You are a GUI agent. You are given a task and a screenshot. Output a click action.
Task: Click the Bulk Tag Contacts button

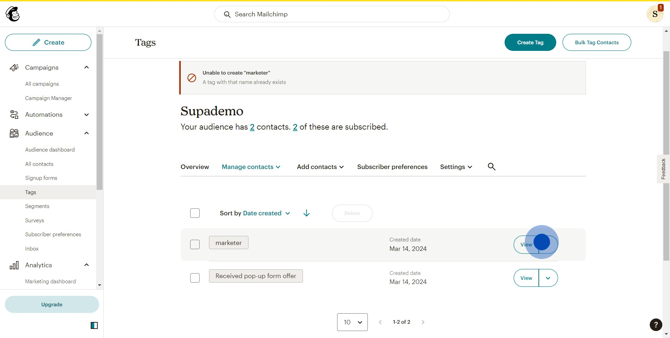[596, 43]
